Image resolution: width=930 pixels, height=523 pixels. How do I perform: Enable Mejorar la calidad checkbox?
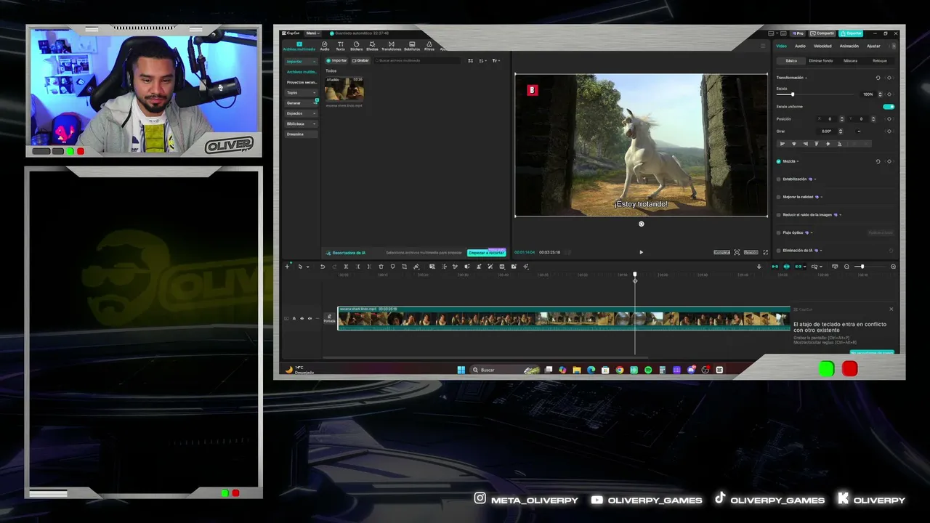(779, 197)
